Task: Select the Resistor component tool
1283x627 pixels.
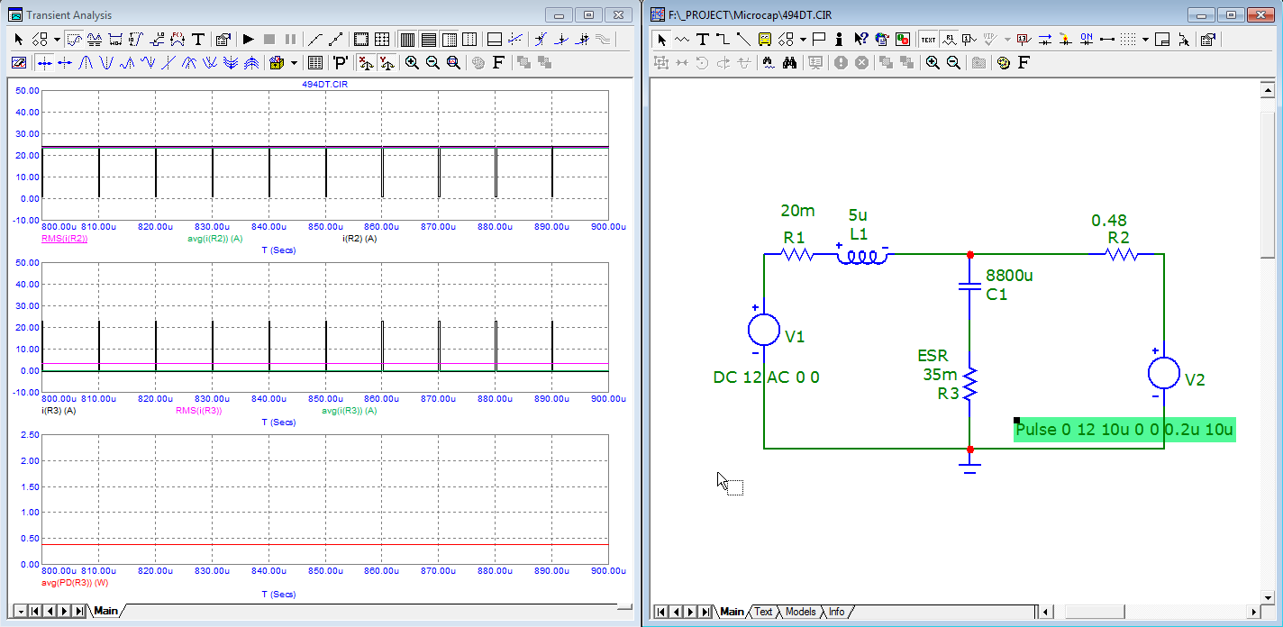Action: [682, 40]
